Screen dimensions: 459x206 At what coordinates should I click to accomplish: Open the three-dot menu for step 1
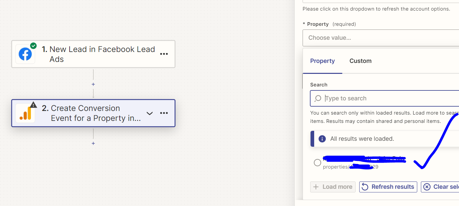[164, 54]
